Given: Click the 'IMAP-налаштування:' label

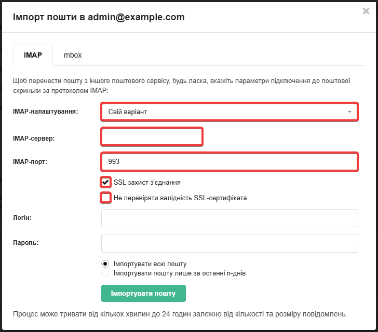Looking at the screenshot, I should pyautogui.click(x=44, y=112).
